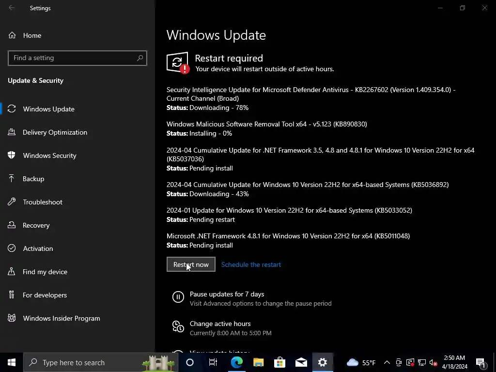496x372 pixels.
Task: Open the Windows Security shield icon
Action: tap(12, 155)
